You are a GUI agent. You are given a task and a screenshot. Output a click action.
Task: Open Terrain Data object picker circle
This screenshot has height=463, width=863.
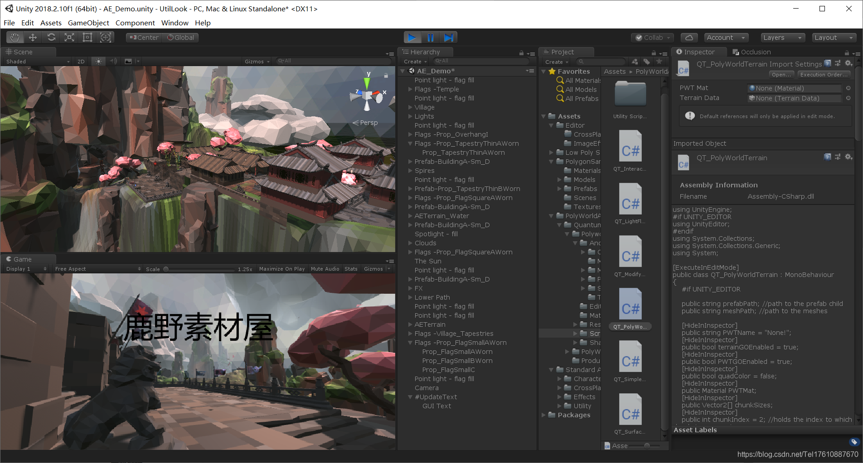coord(848,98)
